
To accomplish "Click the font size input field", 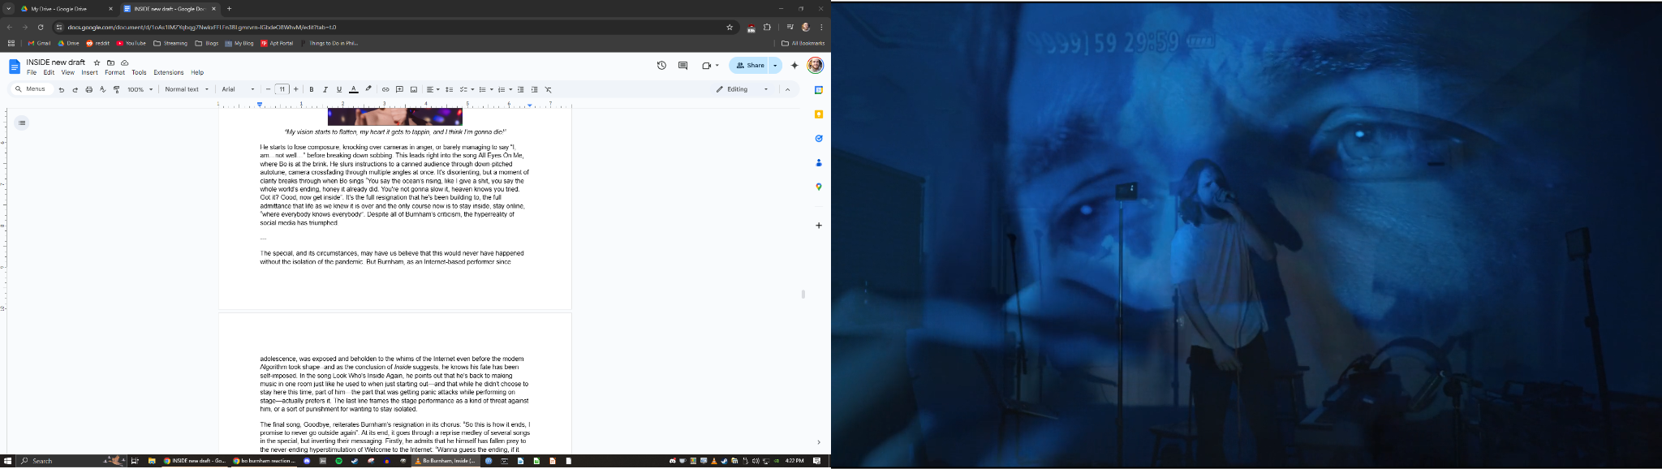I will [x=282, y=89].
